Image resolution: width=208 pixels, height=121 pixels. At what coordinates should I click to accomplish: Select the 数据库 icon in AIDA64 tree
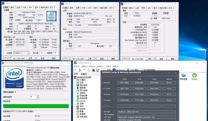click(78, 114)
